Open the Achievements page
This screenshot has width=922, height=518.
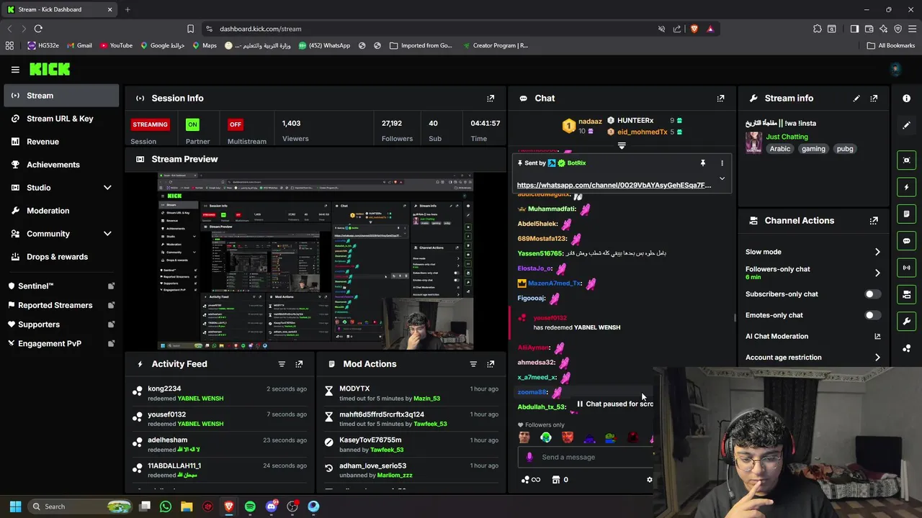[61, 165]
